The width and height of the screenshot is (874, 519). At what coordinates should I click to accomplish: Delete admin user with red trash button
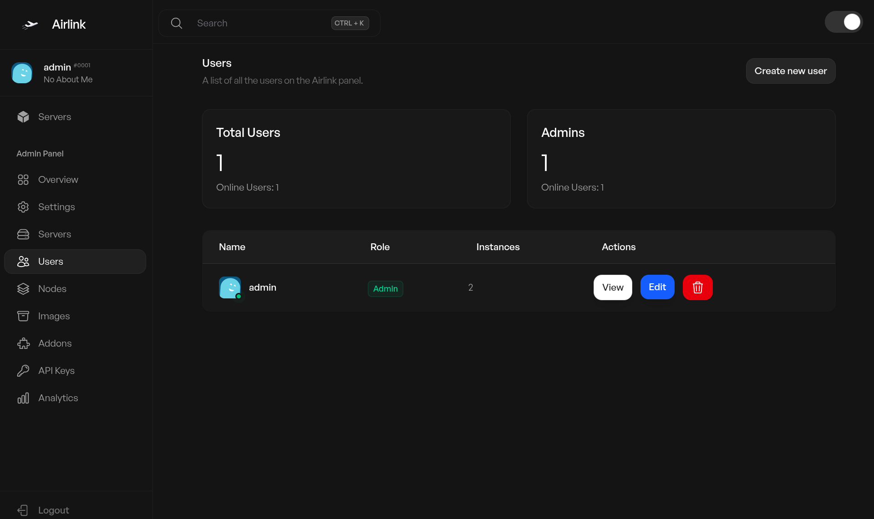click(x=698, y=287)
